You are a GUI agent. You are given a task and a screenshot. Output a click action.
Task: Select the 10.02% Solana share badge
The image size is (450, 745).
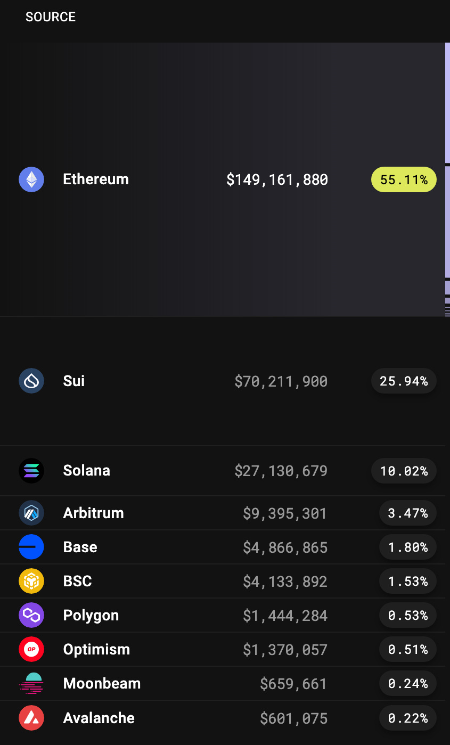(404, 471)
